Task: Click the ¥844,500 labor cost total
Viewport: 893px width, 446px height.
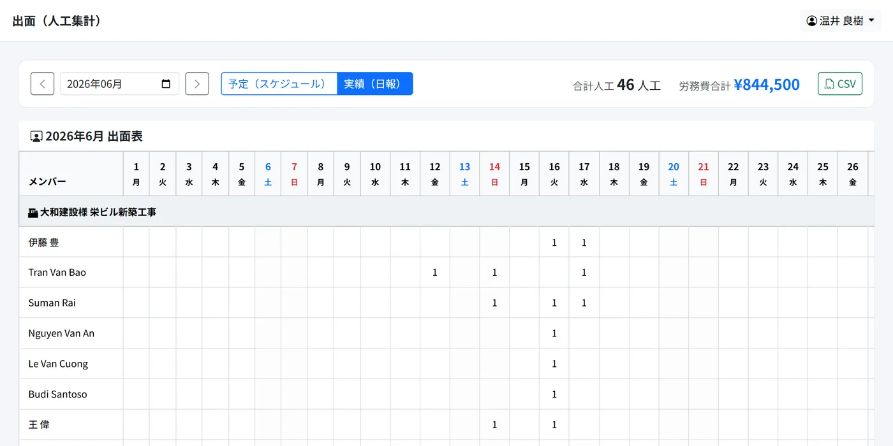Action: click(767, 85)
